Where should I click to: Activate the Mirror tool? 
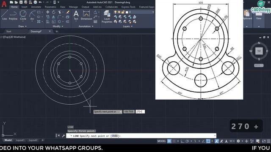[54, 17]
